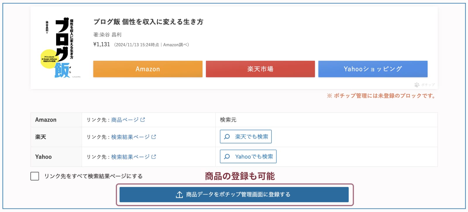The height and width of the screenshot is (212, 468).
Task: Check リンク先をすべて検索結果ページにする checkbox
Action: click(x=35, y=176)
